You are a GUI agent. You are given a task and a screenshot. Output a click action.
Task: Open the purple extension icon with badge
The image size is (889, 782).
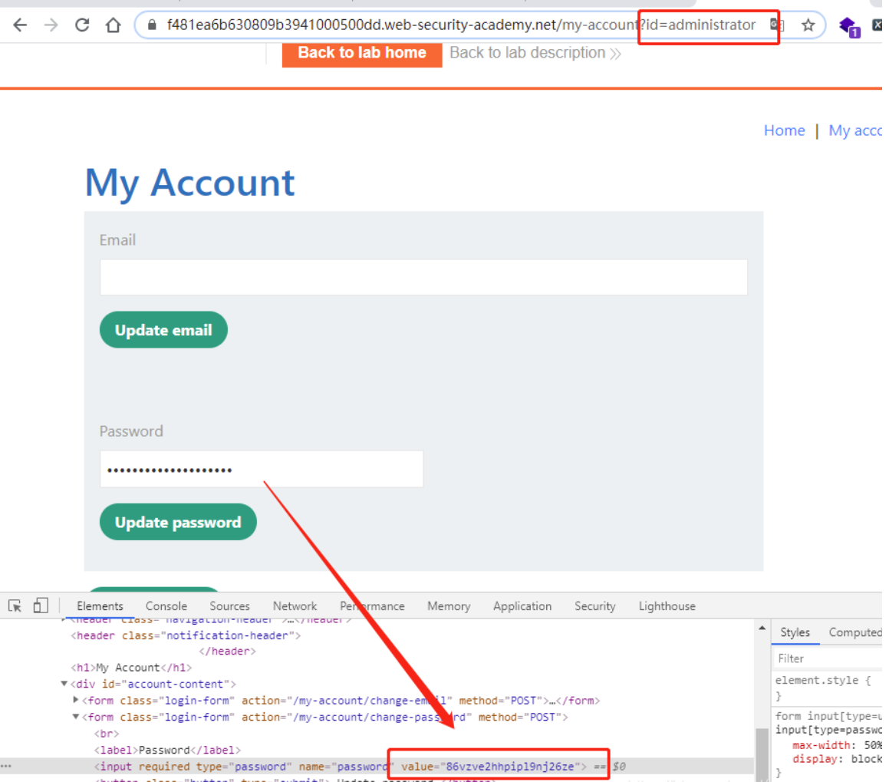click(x=848, y=27)
